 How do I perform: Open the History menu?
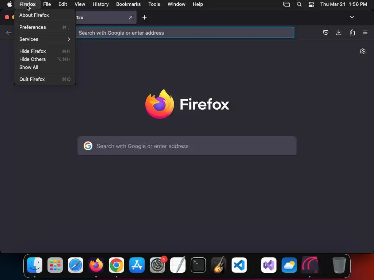(101, 4)
